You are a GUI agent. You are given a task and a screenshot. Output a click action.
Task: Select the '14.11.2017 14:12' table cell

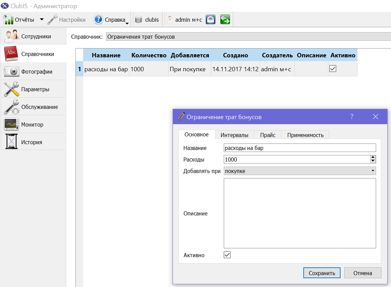tap(235, 69)
